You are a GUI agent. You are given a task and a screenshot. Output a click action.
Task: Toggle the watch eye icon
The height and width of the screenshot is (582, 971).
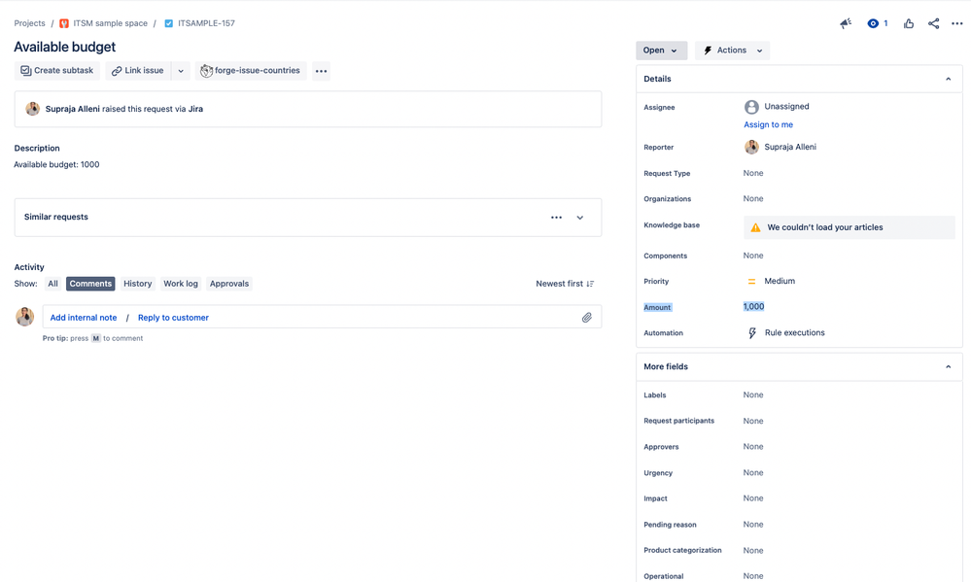tap(873, 23)
